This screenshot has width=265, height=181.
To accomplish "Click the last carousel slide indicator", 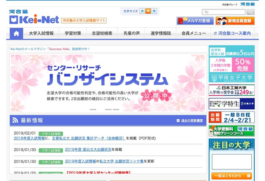I will [116, 109].
